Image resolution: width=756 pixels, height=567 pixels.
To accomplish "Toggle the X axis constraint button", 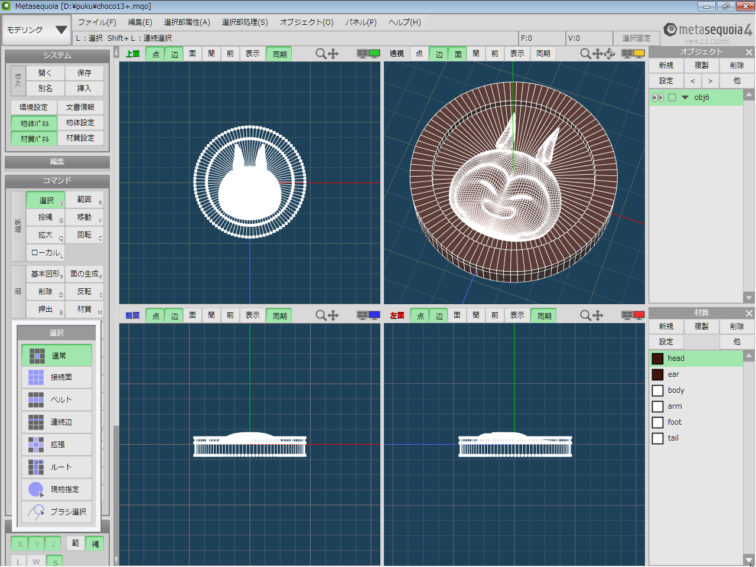I will (20, 544).
